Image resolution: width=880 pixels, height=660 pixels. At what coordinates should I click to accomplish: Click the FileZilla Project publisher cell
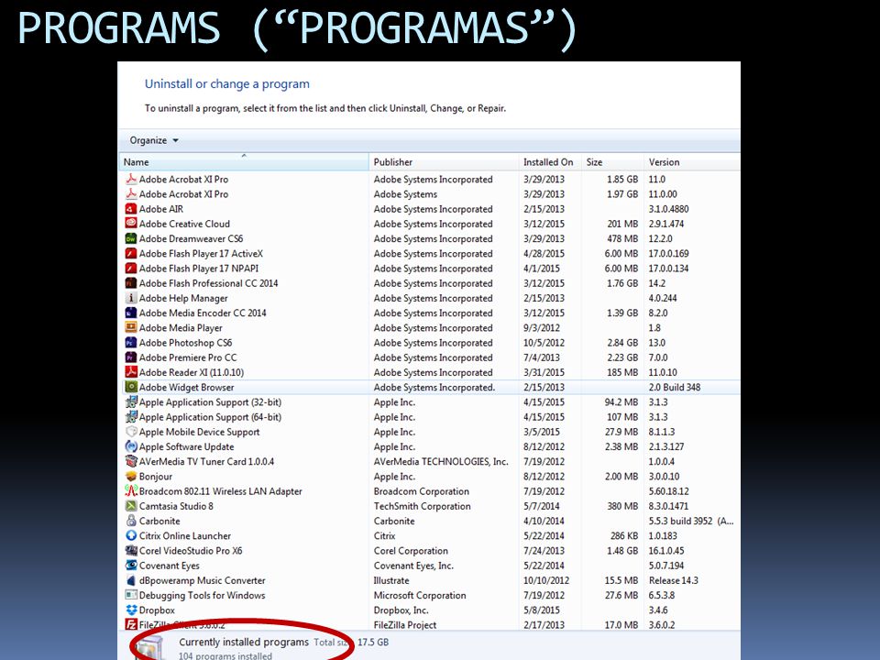click(404, 625)
